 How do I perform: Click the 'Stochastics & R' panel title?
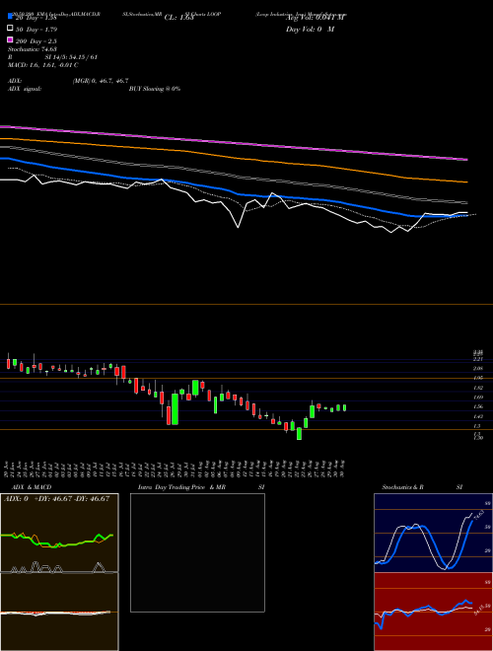pyautogui.click(x=402, y=487)
